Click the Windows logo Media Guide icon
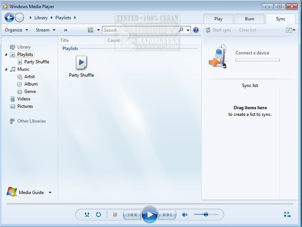Image resolution: width=302 pixels, height=227 pixels. pos(12,192)
